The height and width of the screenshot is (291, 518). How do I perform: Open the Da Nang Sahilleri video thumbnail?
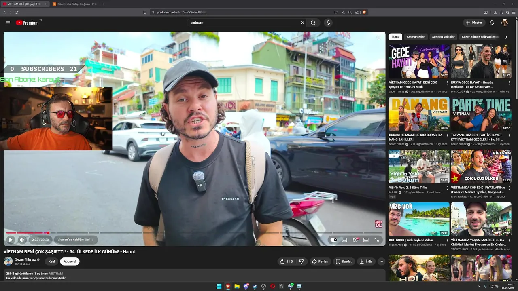(x=419, y=114)
